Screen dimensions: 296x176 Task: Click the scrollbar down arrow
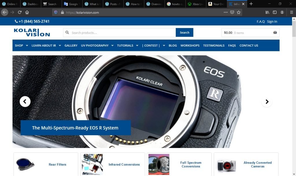pos(294,174)
